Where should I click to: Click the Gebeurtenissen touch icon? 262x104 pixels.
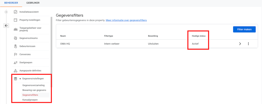click(x=15, y=46)
